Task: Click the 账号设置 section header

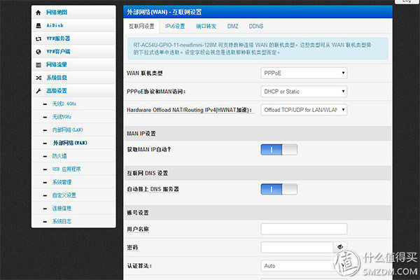Action: click(258, 213)
